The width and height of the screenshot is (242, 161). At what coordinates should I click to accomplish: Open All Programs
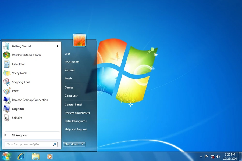pyautogui.click(x=20, y=135)
